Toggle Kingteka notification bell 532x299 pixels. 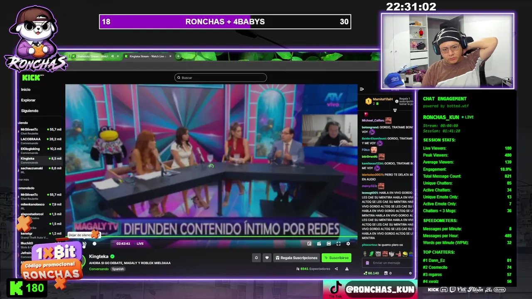[x=256, y=258]
